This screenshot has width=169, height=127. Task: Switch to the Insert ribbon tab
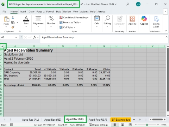point(23,12)
